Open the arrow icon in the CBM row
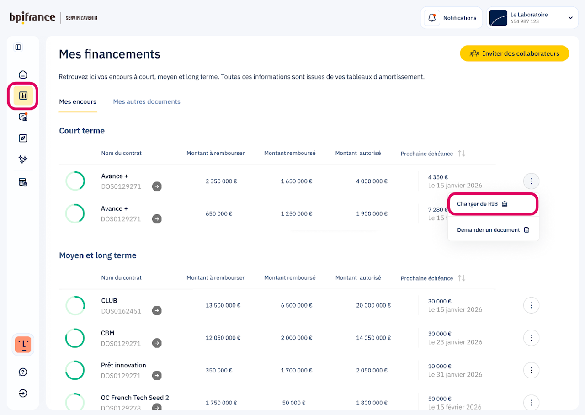585x415 pixels. pos(157,343)
